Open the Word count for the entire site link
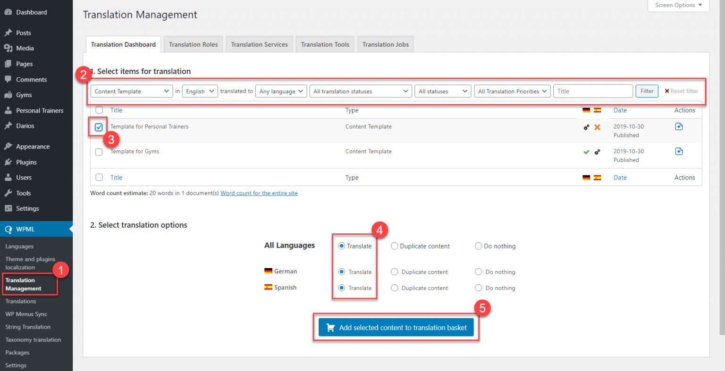Image resolution: width=725 pixels, height=371 pixels. coord(259,193)
